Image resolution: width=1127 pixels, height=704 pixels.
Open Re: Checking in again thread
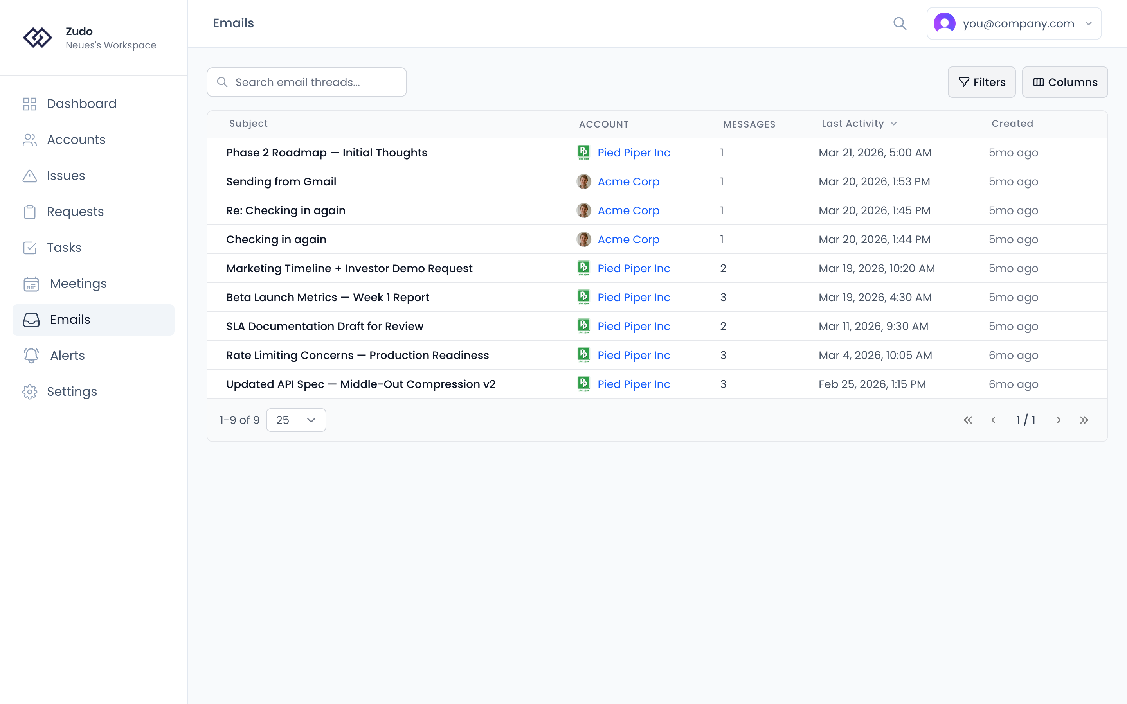pos(286,210)
